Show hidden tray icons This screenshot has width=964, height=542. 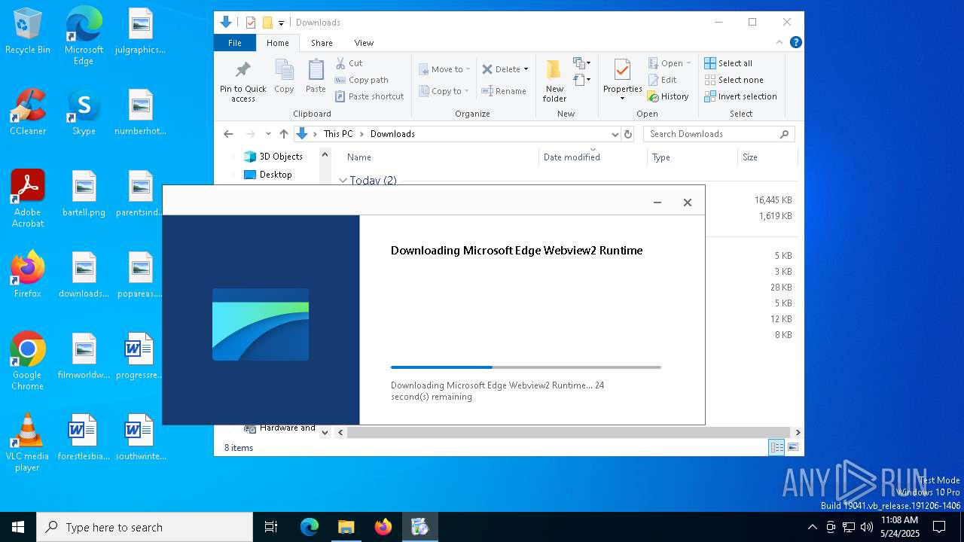point(812,527)
